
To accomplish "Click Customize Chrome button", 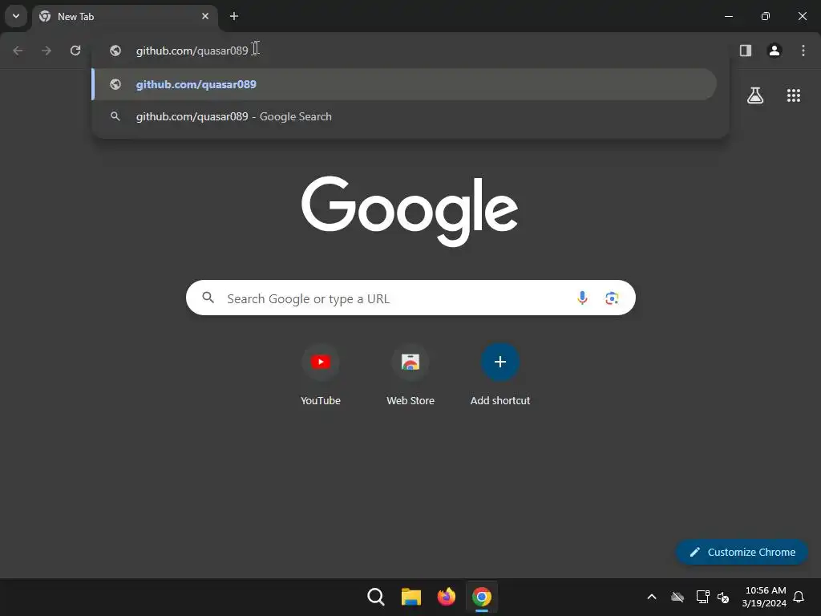I will (742, 552).
